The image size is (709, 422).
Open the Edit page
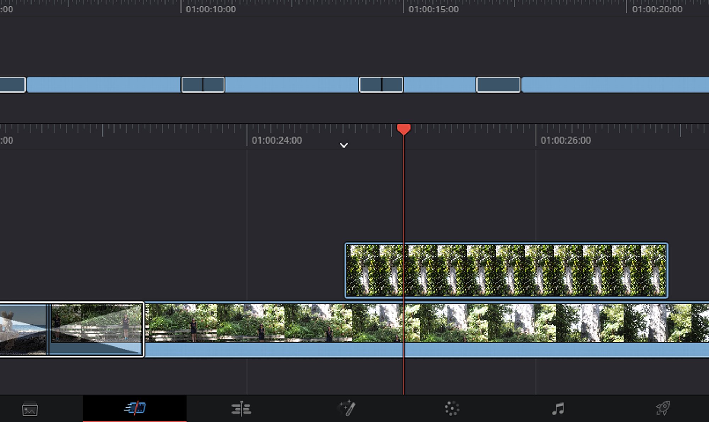(x=241, y=409)
